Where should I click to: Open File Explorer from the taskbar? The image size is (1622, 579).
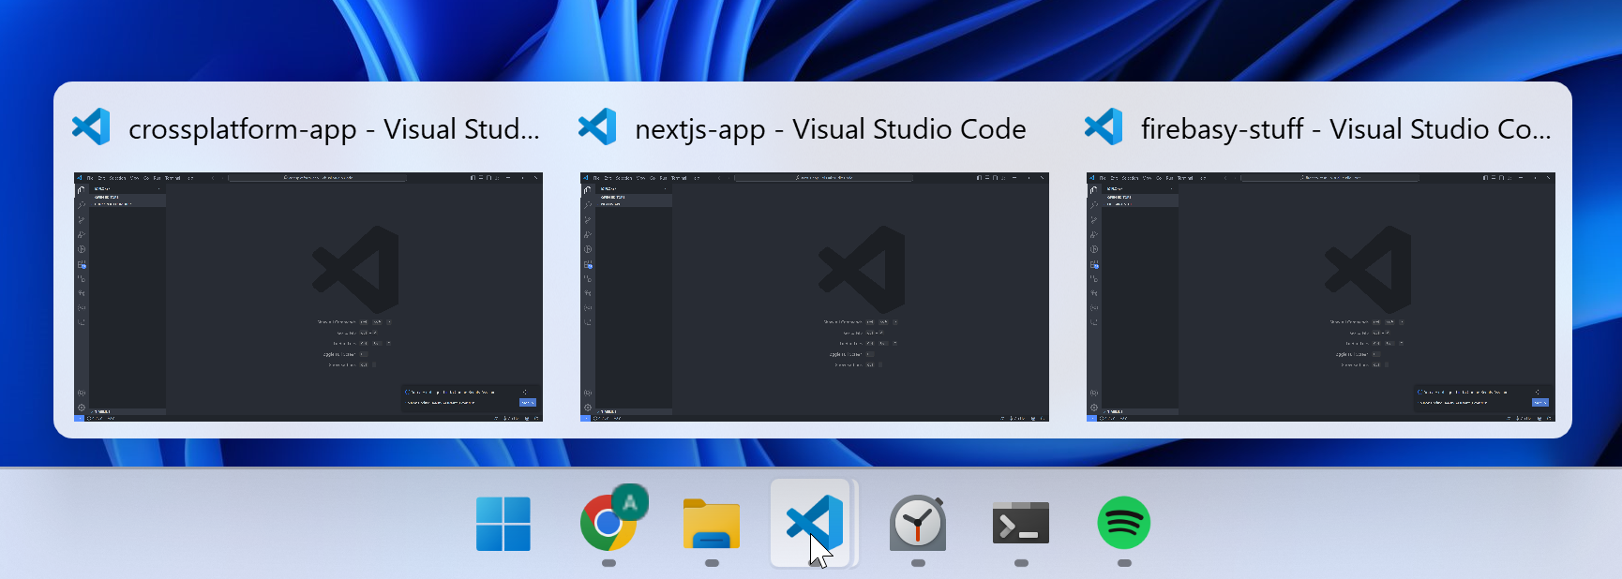pyautogui.click(x=712, y=524)
